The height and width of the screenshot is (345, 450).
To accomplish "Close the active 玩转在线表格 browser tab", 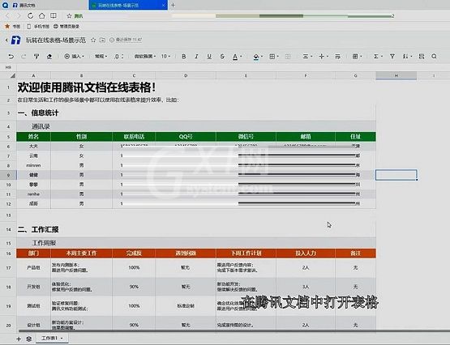I will (163, 5).
